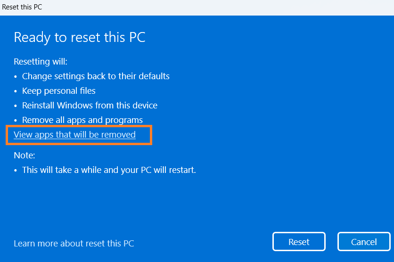Click blank space inside the orange highlight box
Screen dimensions: 394x262
coord(143,135)
